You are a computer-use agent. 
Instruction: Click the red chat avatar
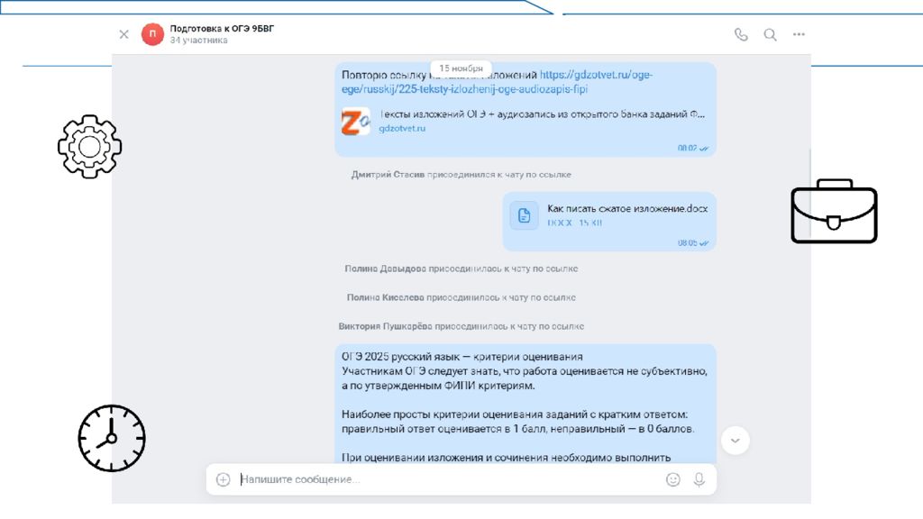pos(152,34)
